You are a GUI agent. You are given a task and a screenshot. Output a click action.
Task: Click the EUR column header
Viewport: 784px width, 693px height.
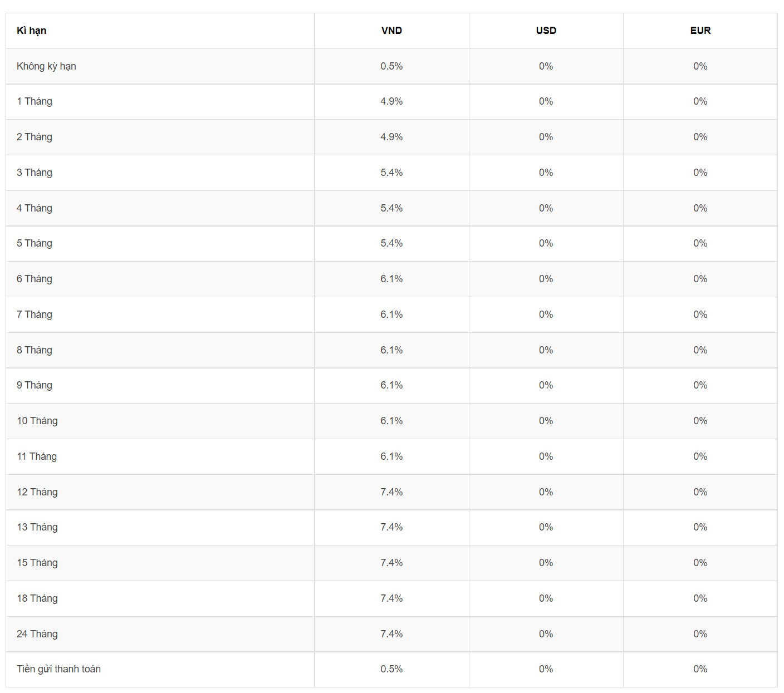[700, 31]
